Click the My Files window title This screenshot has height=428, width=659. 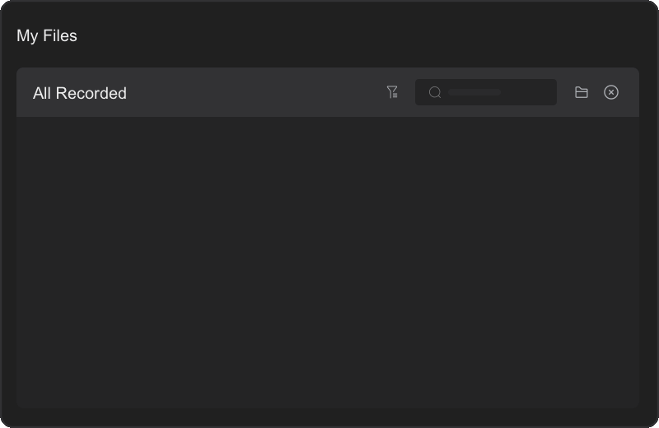[x=47, y=36]
